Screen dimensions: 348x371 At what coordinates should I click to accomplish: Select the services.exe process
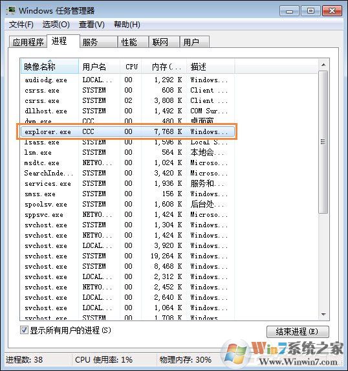click(127, 184)
